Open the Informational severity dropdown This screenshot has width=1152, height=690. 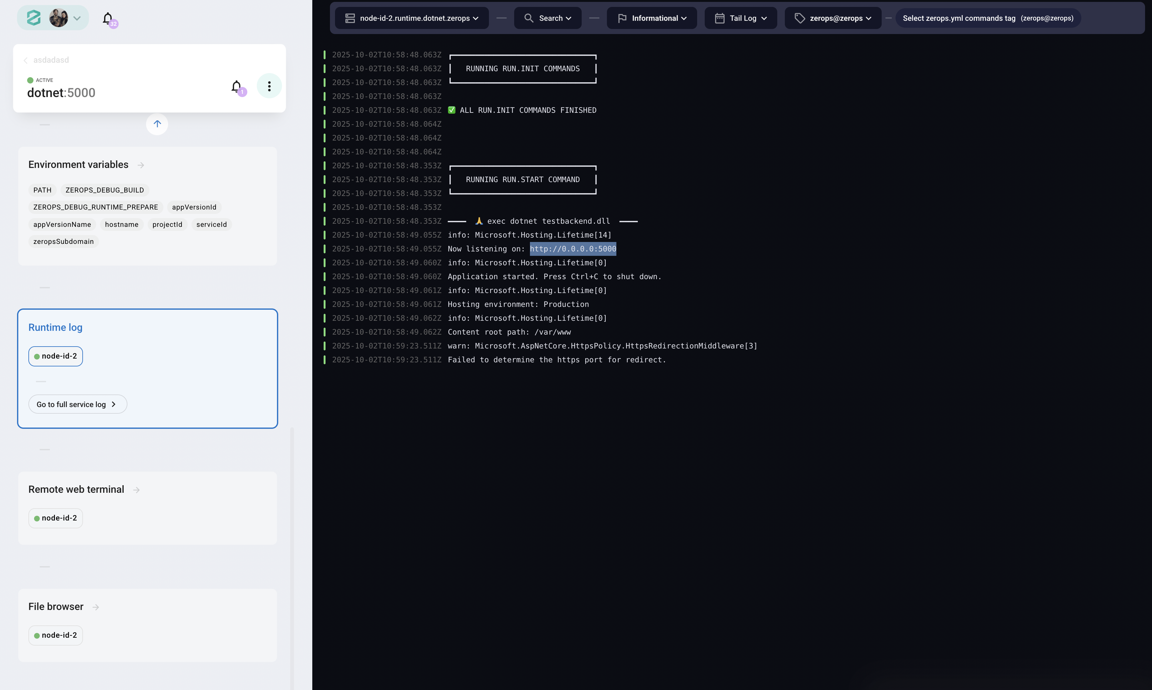652,18
